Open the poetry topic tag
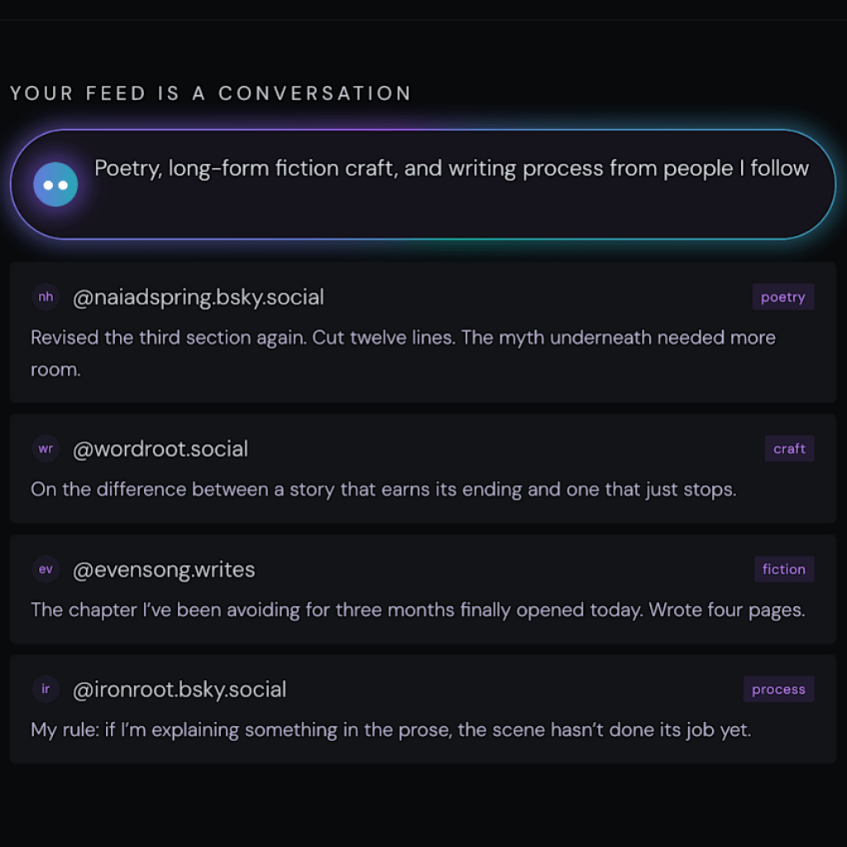The image size is (847, 847). coord(782,296)
